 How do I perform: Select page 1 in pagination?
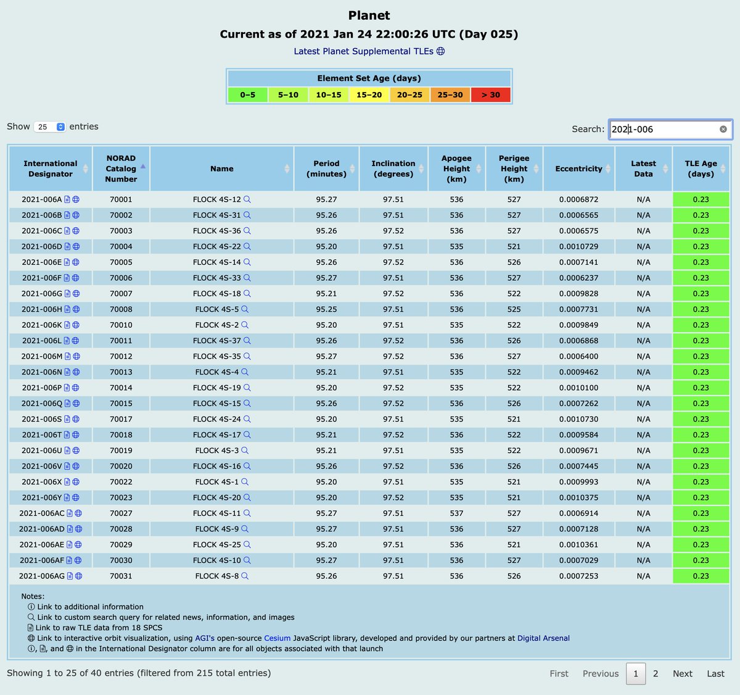636,673
